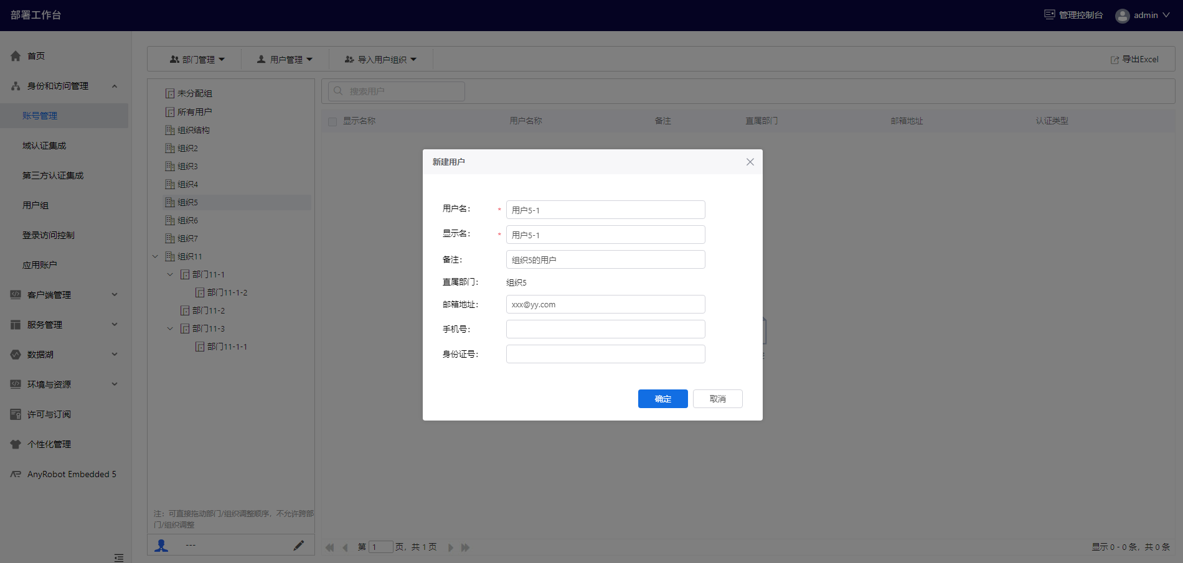Click the 许可与订阅 sidebar icon
1183x563 pixels.
[x=16, y=414]
